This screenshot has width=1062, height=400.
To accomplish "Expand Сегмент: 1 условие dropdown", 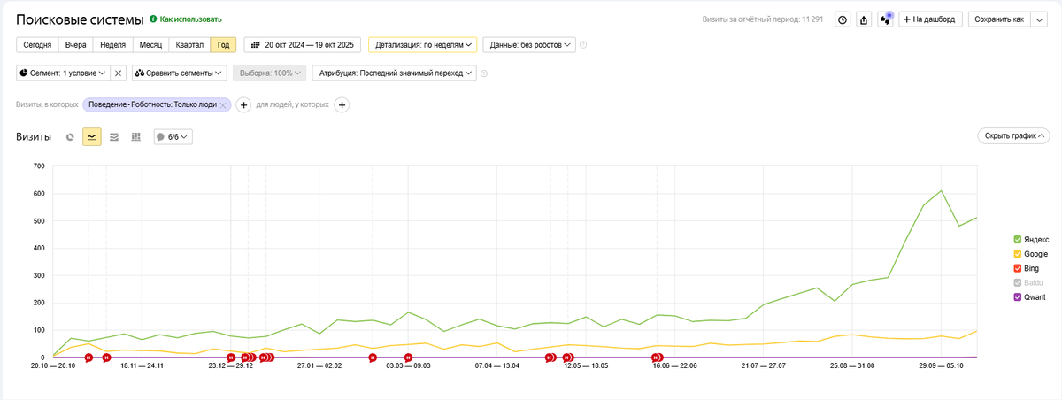I will [63, 73].
